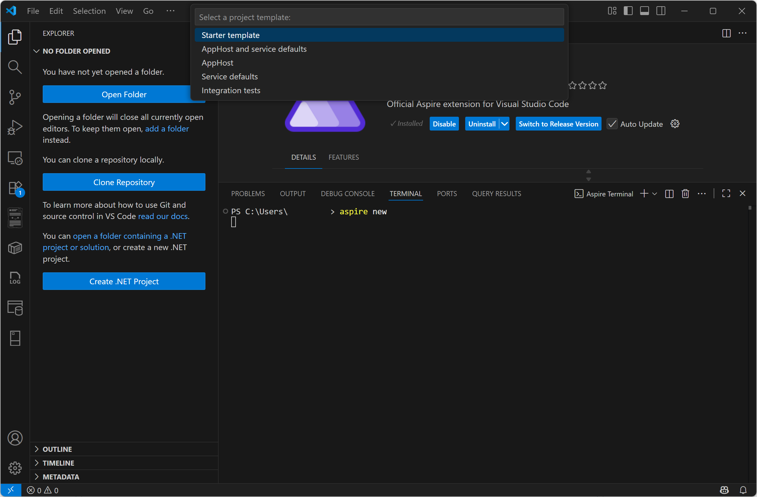757x497 pixels.
Task: Select AppHost and service defaults template
Action: click(254, 49)
